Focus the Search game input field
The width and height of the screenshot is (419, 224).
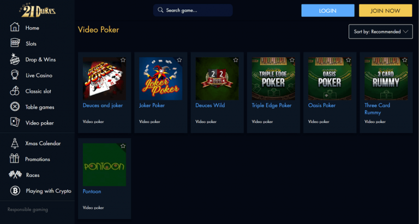click(x=193, y=10)
